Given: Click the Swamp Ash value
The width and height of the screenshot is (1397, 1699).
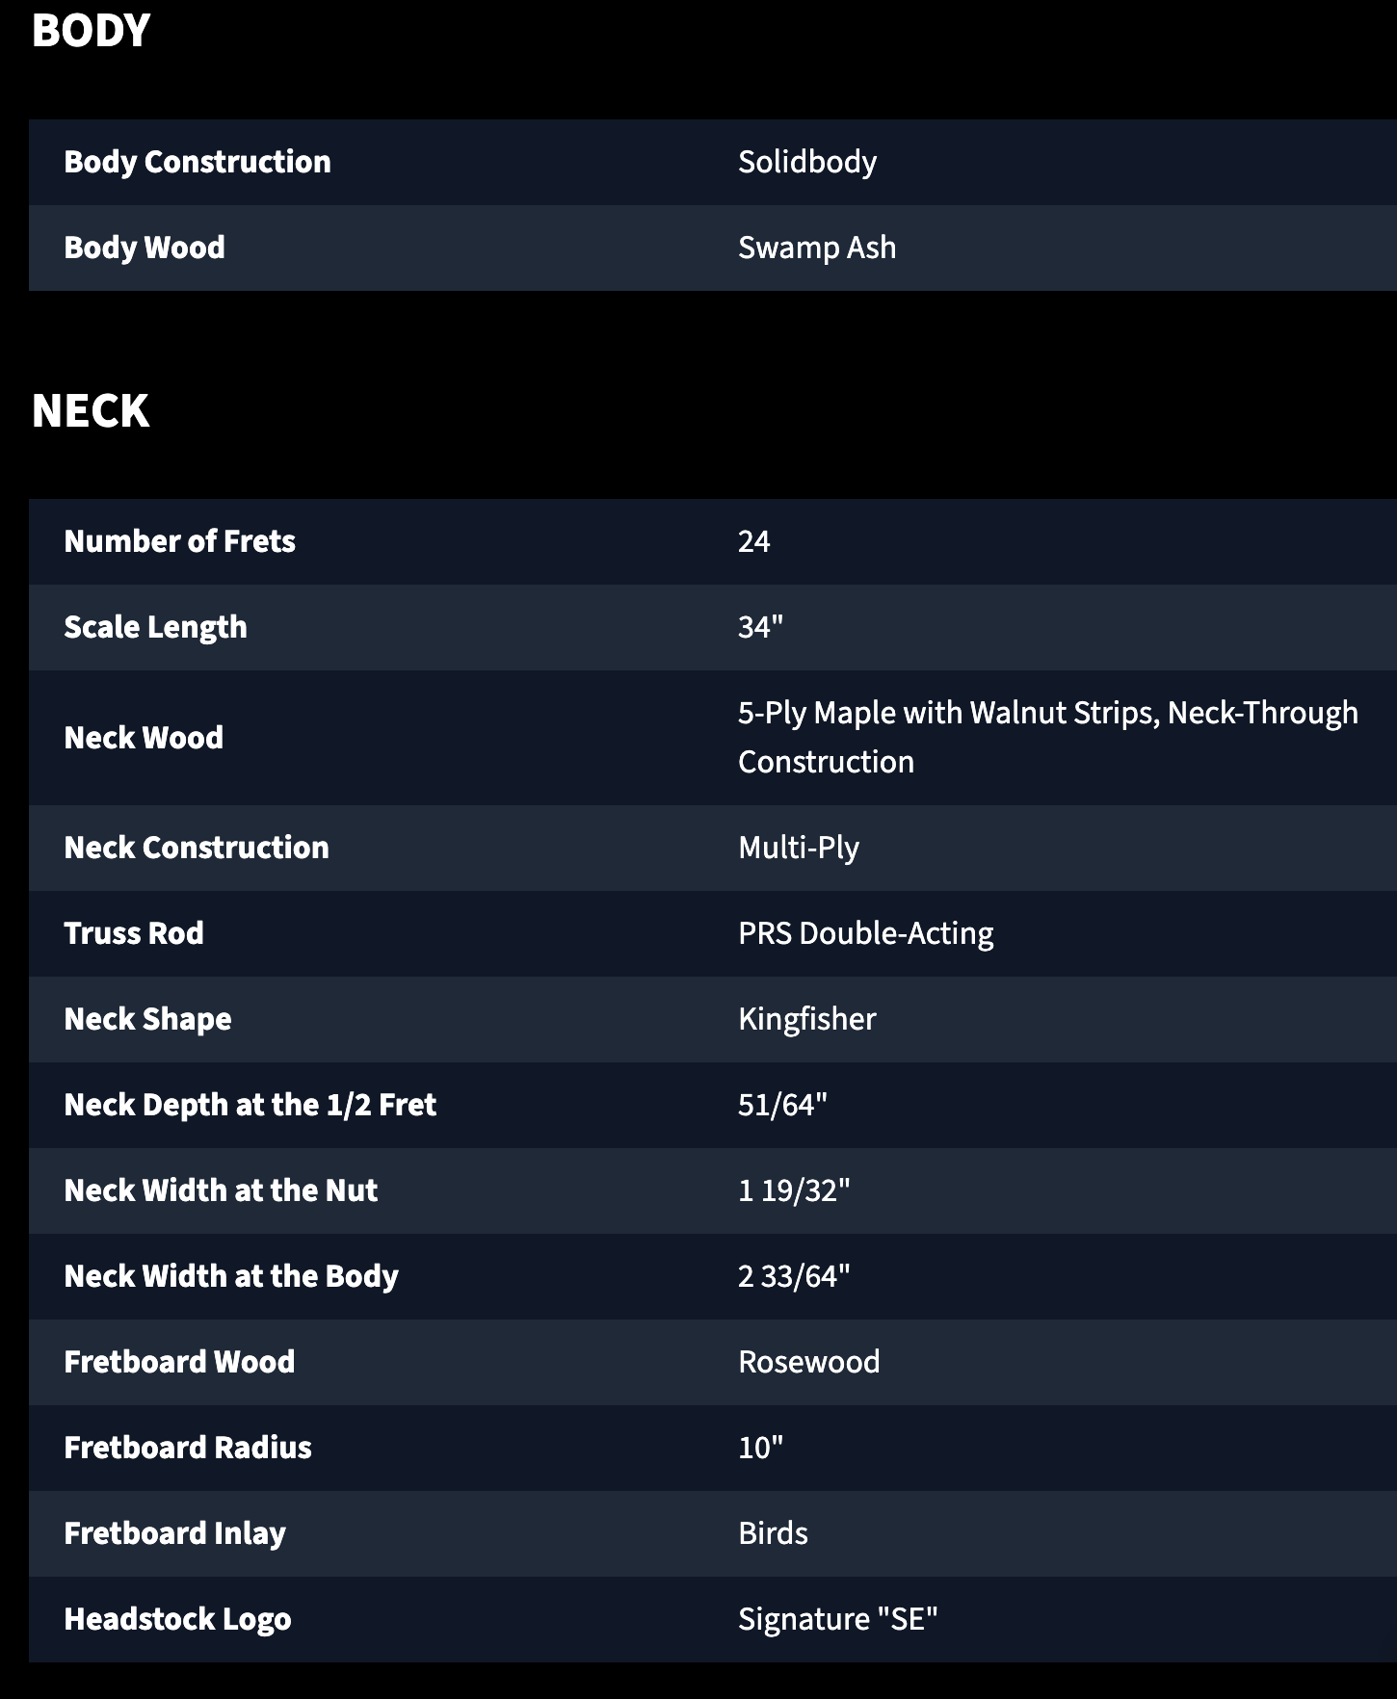Looking at the screenshot, I should (x=817, y=248).
